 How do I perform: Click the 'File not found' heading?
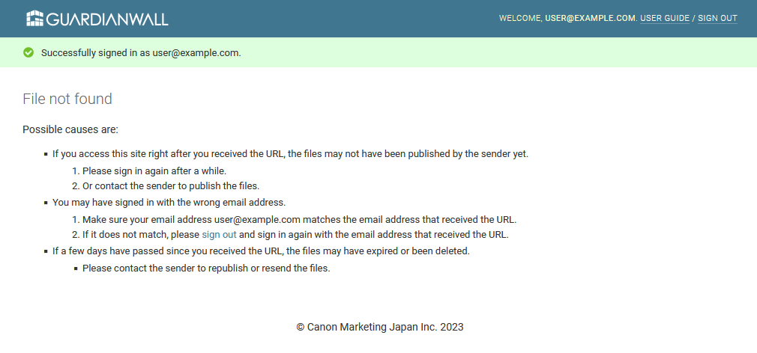pyautogui.click(x=67, y=99)
